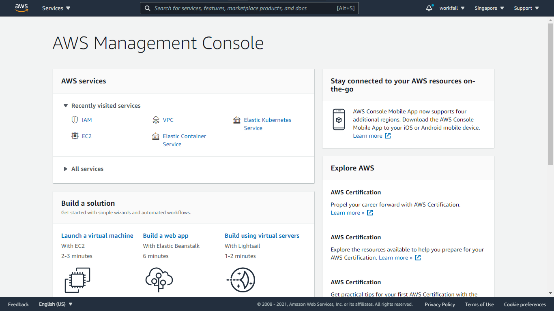The width and height of the screenshot is (554, 311).
Task: Click 'With Lightsail' text
Action: click(x=243, y=246)
